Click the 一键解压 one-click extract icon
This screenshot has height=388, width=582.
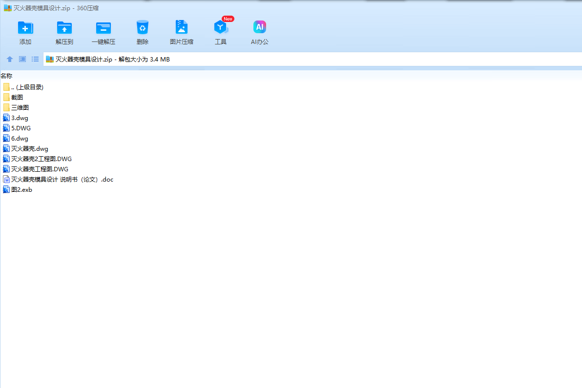[x=103, y=28]
